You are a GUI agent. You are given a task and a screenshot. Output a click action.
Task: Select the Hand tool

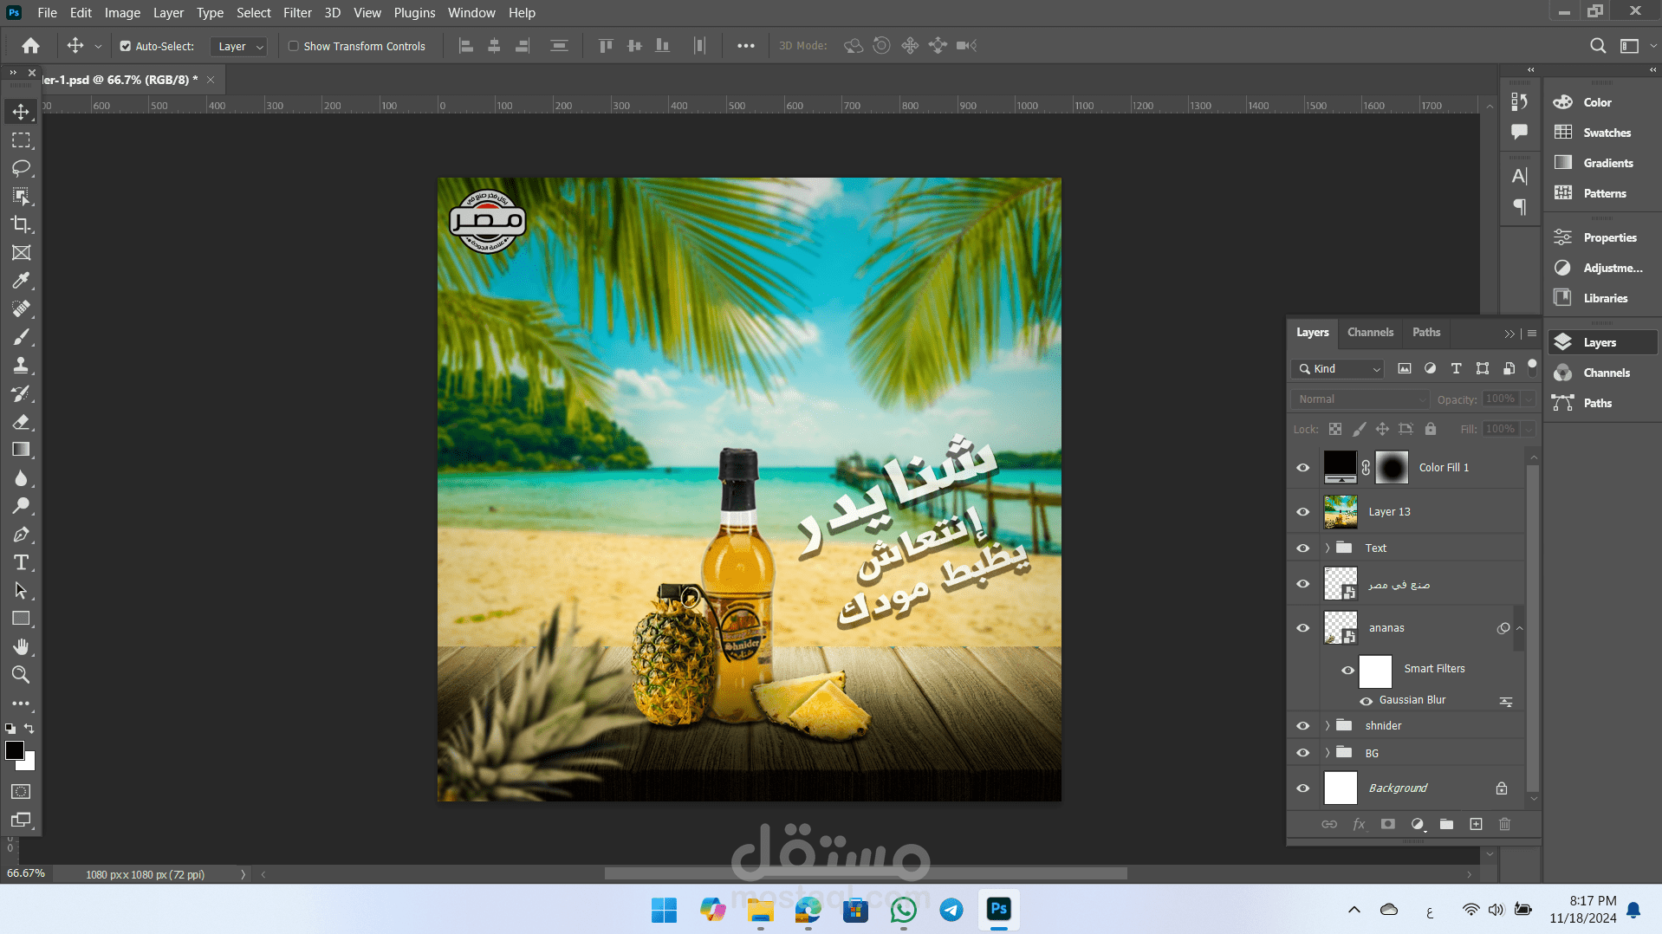[x=21, y=647]
